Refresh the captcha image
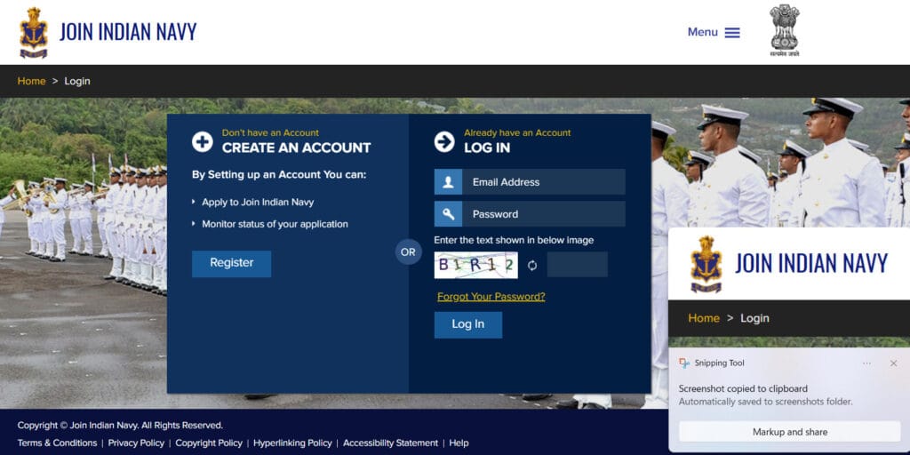910x455 pixels. point(532,265)
